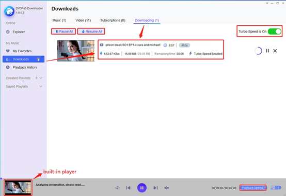Click the 'Analyzing information, please wait' status text
This screenshot has height=196, width=286.
point(60,185)
